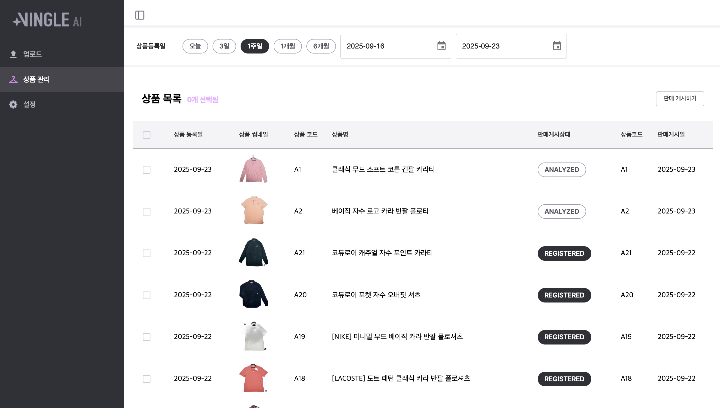Click the upload arrow icon in sidebar

(x=13, y=54)
